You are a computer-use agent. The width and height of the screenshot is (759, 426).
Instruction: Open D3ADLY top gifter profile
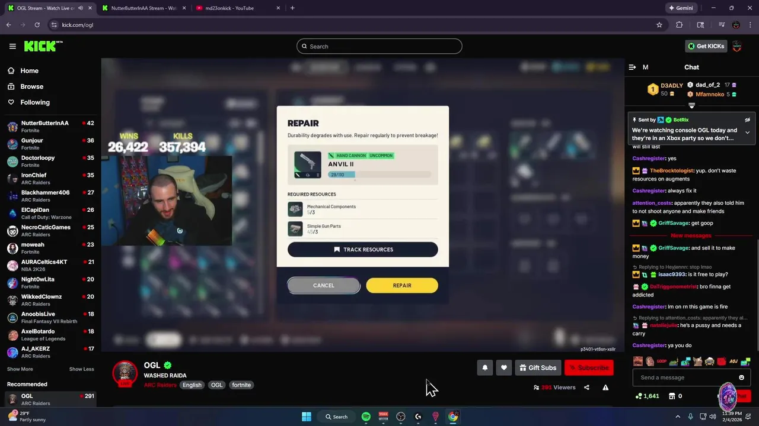pyautogui.click(x=665, y=89)
